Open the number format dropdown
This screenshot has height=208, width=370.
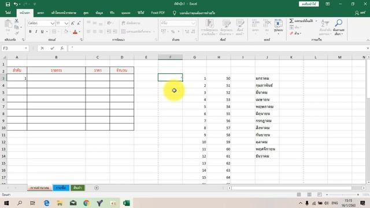(x=193, y=23)
